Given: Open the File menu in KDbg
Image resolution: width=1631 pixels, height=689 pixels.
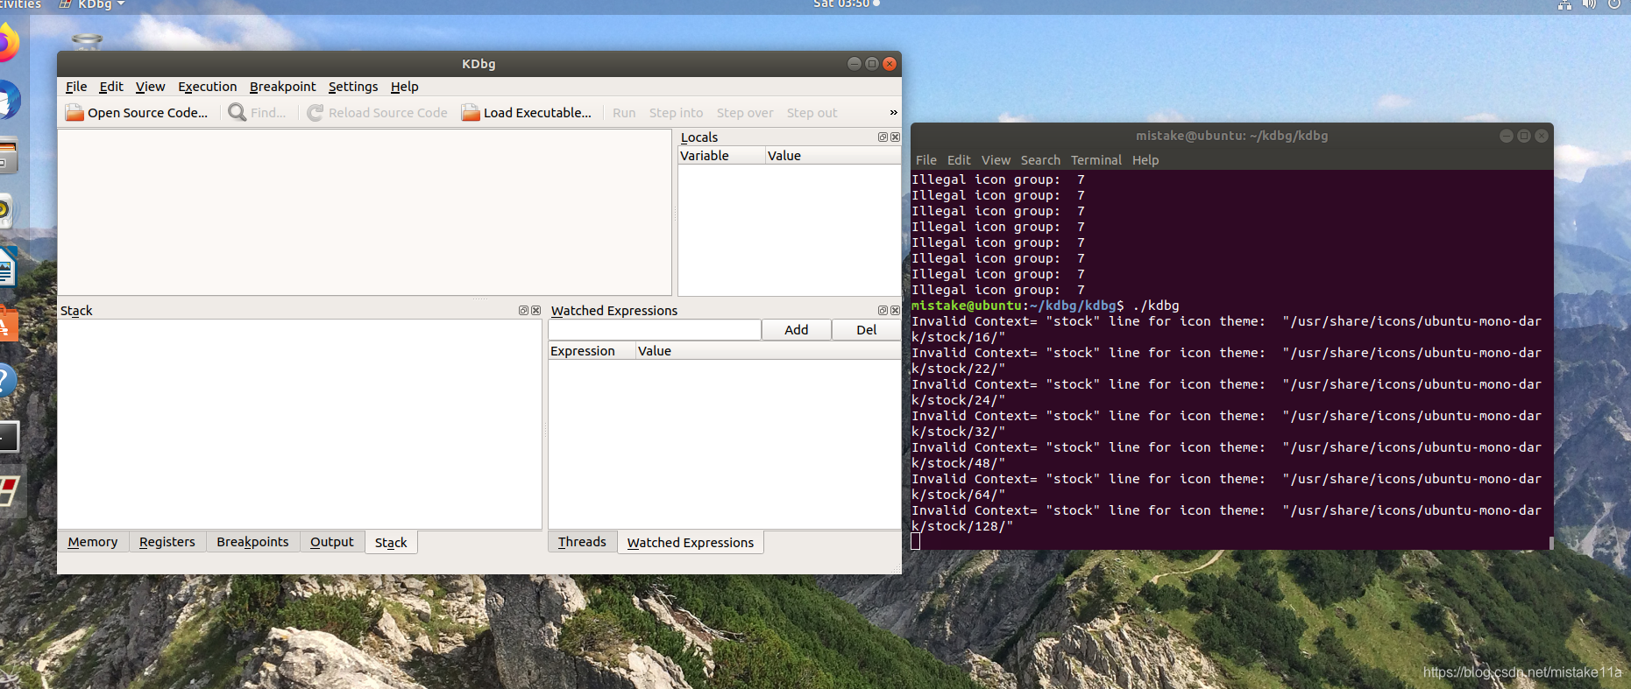Looking at the screenshot, I should 76,86.
